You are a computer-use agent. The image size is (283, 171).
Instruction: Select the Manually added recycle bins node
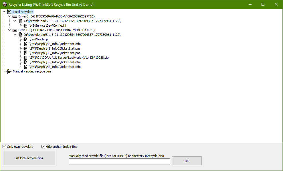pyautogui.click(x=32, y=71)
